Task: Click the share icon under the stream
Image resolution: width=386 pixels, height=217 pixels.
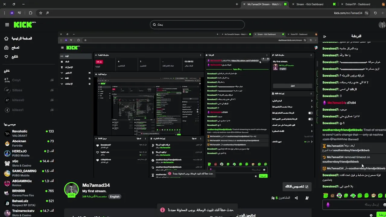Action: 296,198
